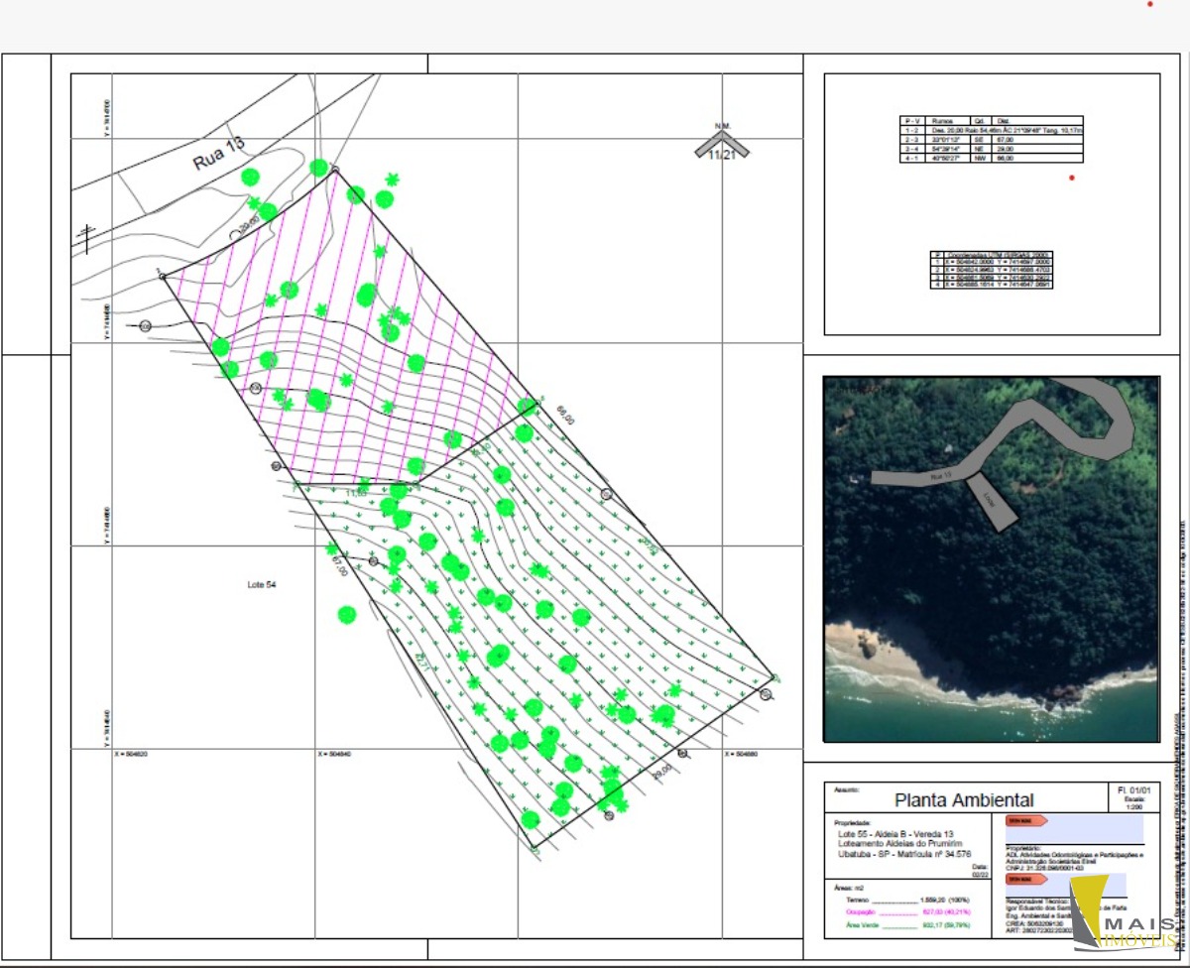Select the isolated tree symbol in Lote 54
Screen dimensions: 1190x968
click(x=346, y=615)
